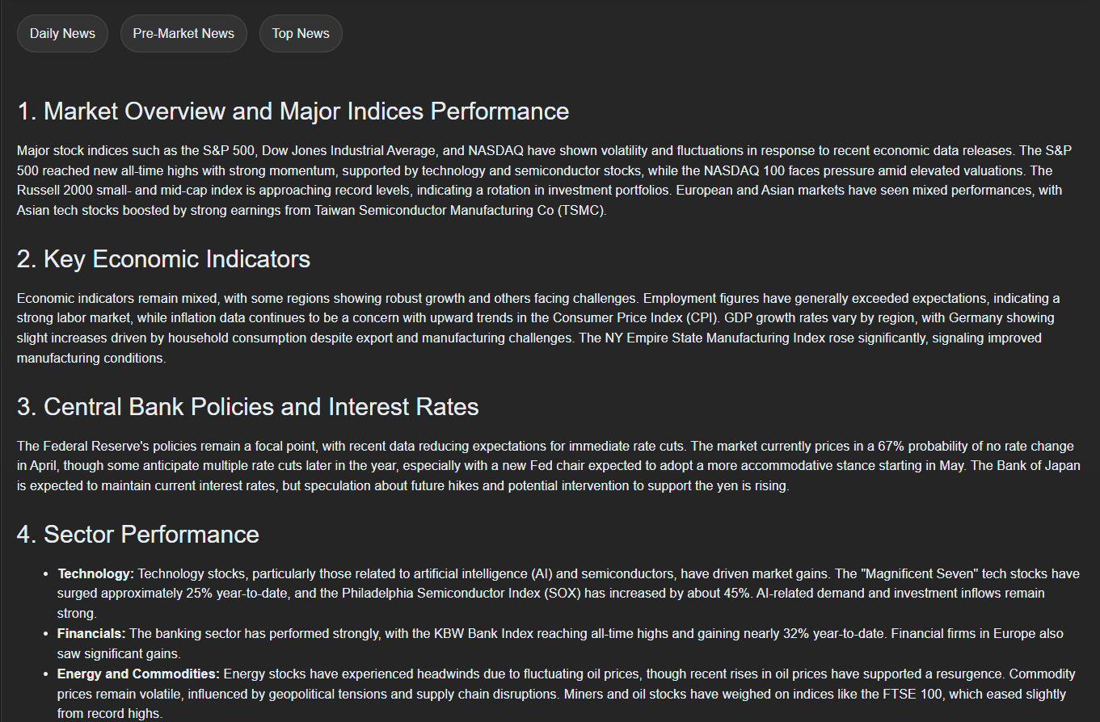This screenshot has height=722, width=1100.
Task: Click the bold Technology: label
Action: pos(95,573)
